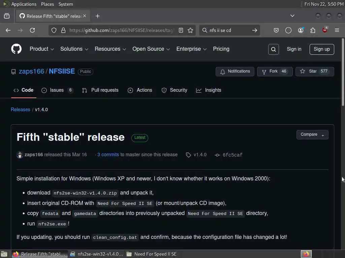This screenshot has height=258, width=345.
Task: Click the commit icon beside 6fc5caf
Action: [217, 155]
